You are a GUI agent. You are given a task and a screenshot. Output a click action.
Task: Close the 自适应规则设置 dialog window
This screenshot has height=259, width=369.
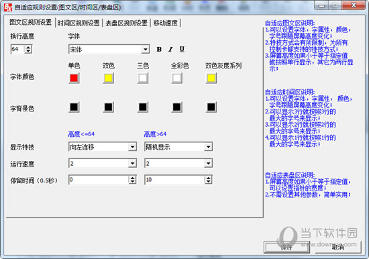click(354, 5)
